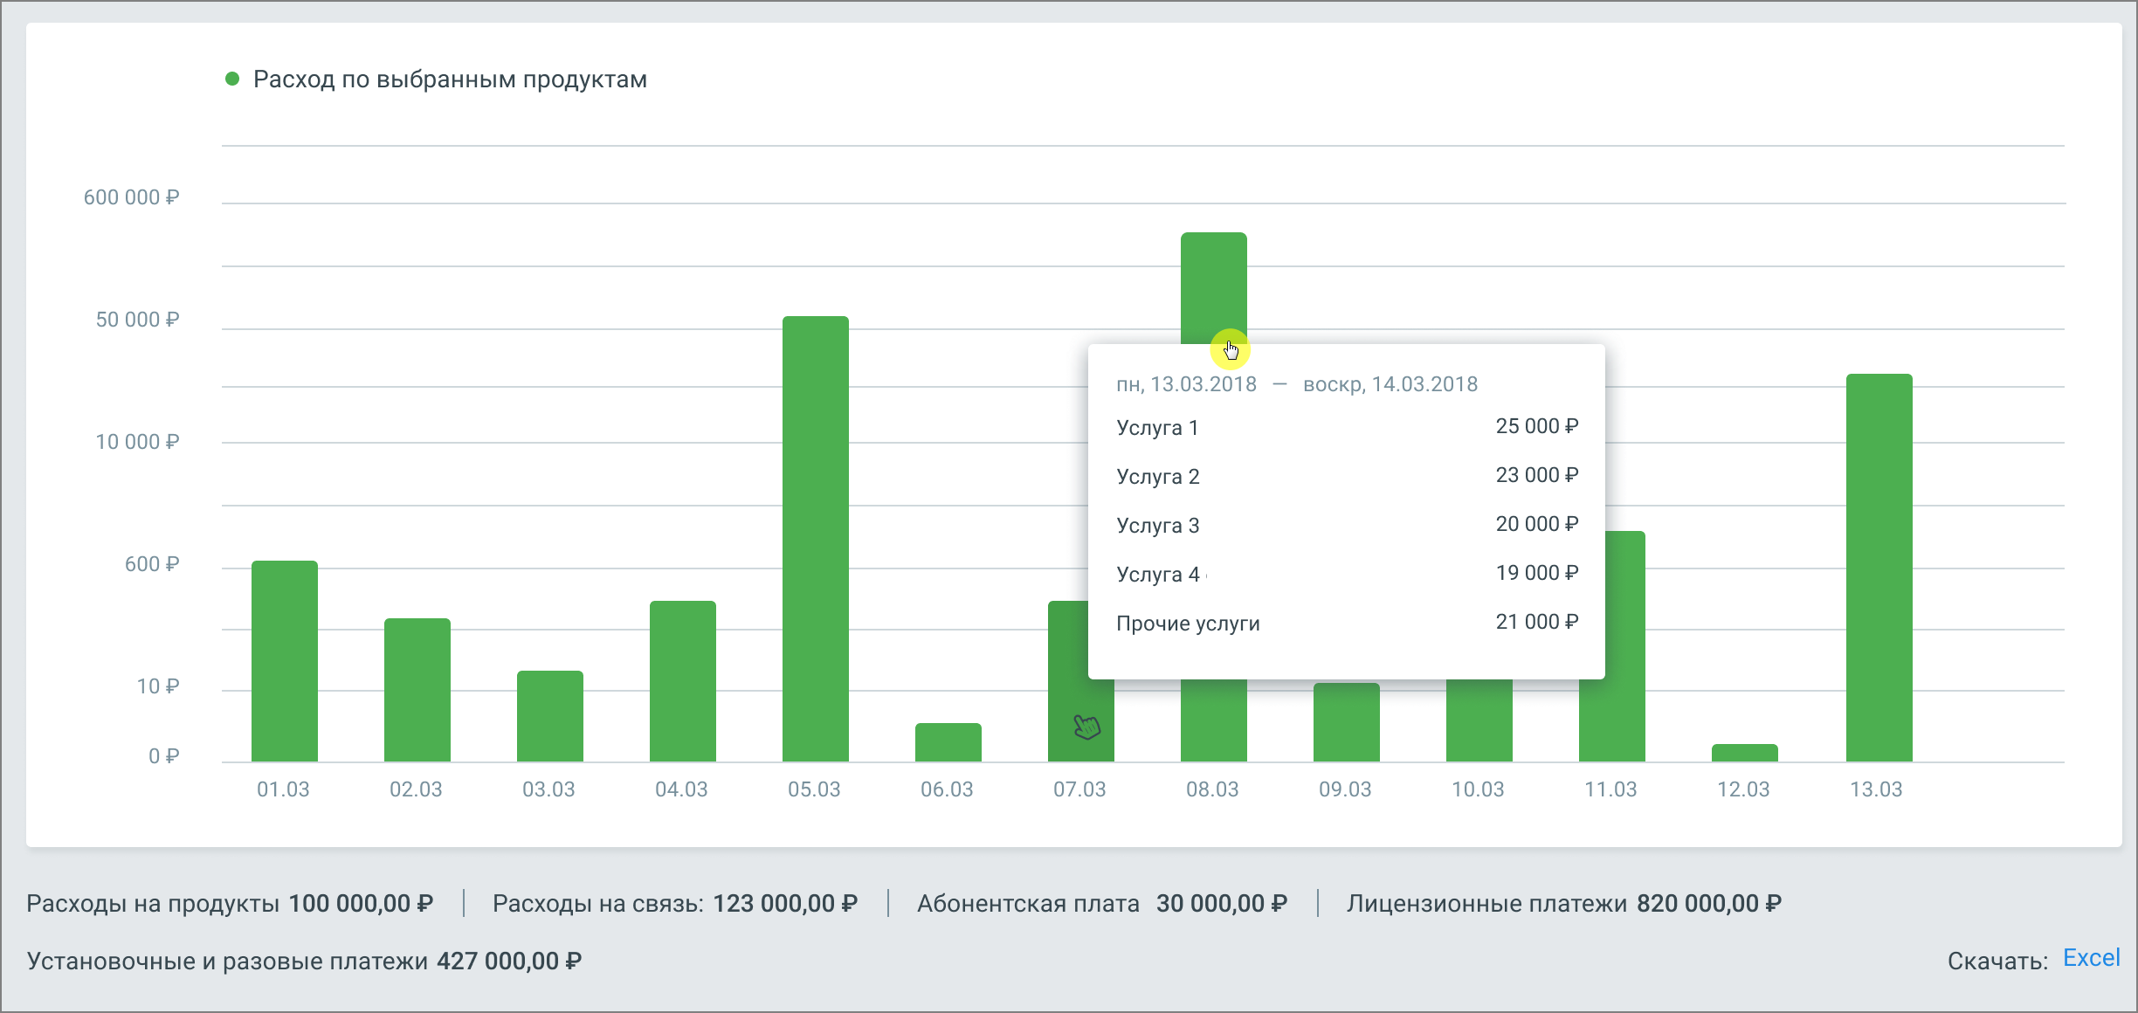Click the 13.03 date axis label
Image resolution: width=2138 pixels, height=1013 pixels.
[1876, 789]
